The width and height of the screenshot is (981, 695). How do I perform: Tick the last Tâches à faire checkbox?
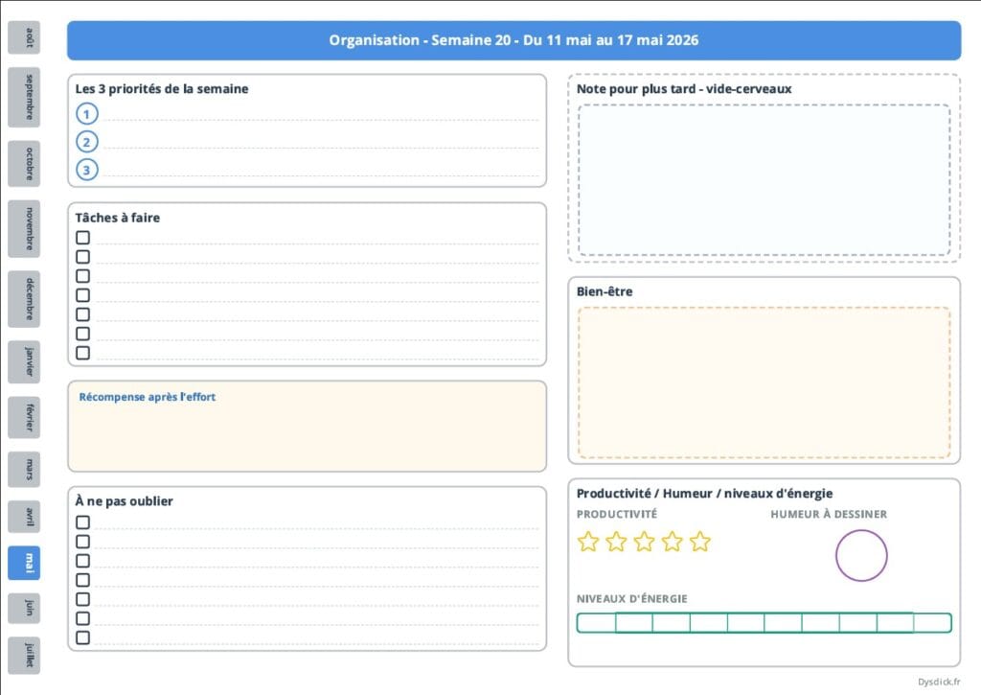[x=83, y=353]
